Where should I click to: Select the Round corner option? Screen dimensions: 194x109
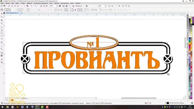pyautogui.click(x=55, y=10)
